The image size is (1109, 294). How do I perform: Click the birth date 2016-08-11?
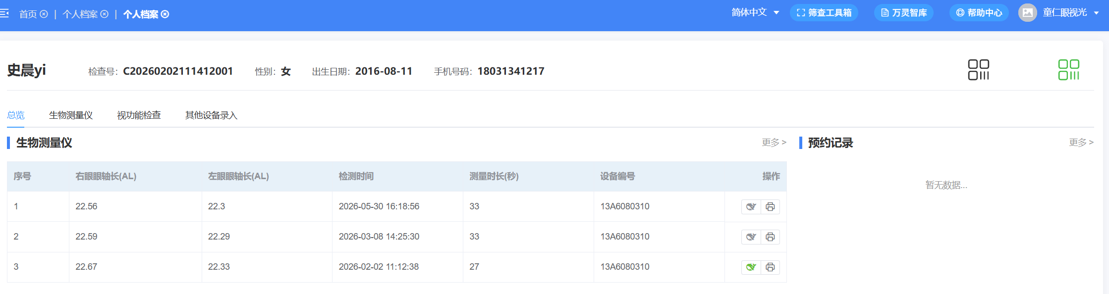tap(384, 71)
